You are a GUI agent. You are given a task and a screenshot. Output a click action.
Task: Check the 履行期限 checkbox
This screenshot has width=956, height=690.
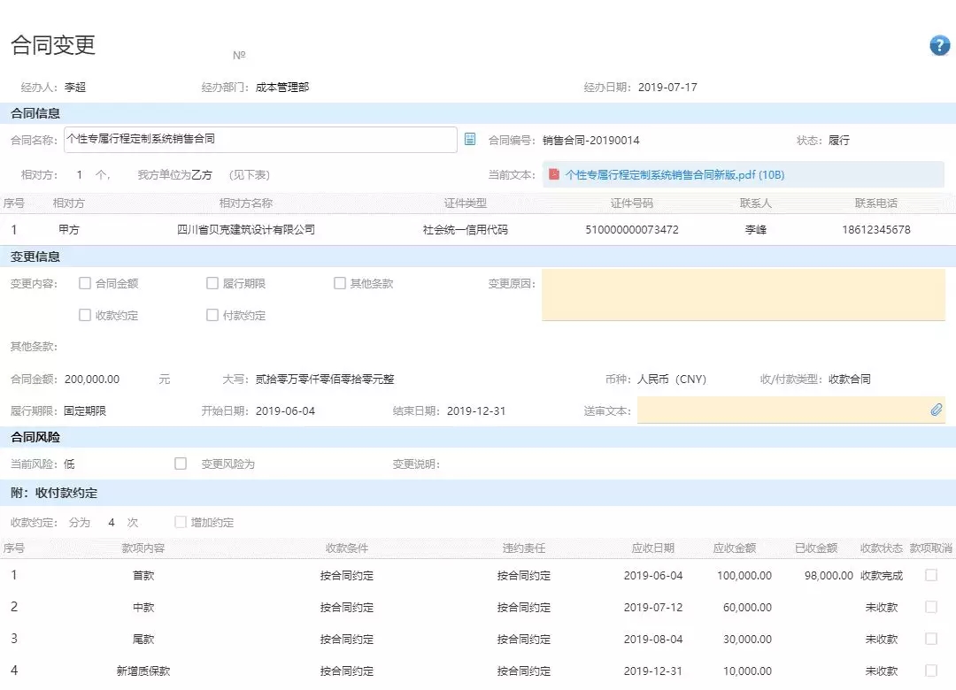(x=212, y=284)
